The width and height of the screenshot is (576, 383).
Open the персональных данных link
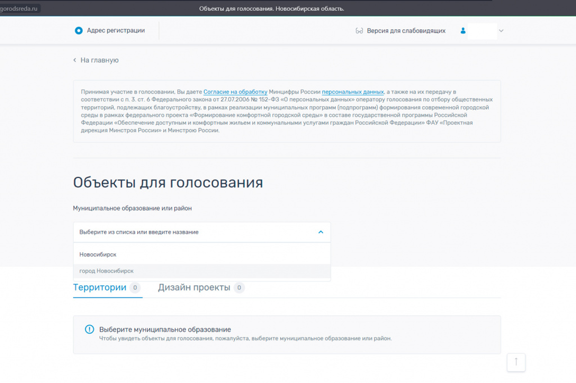click(353, 92)
